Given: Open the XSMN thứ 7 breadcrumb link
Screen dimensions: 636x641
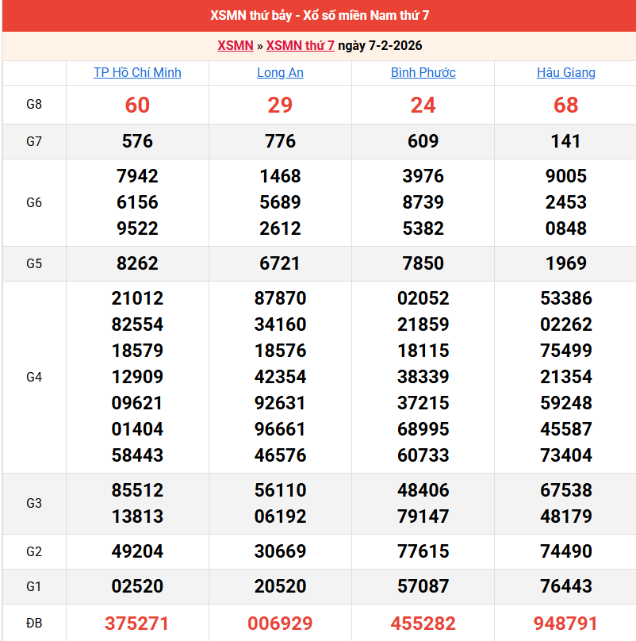Looking at the screenshot, I should tap(300, 46).
